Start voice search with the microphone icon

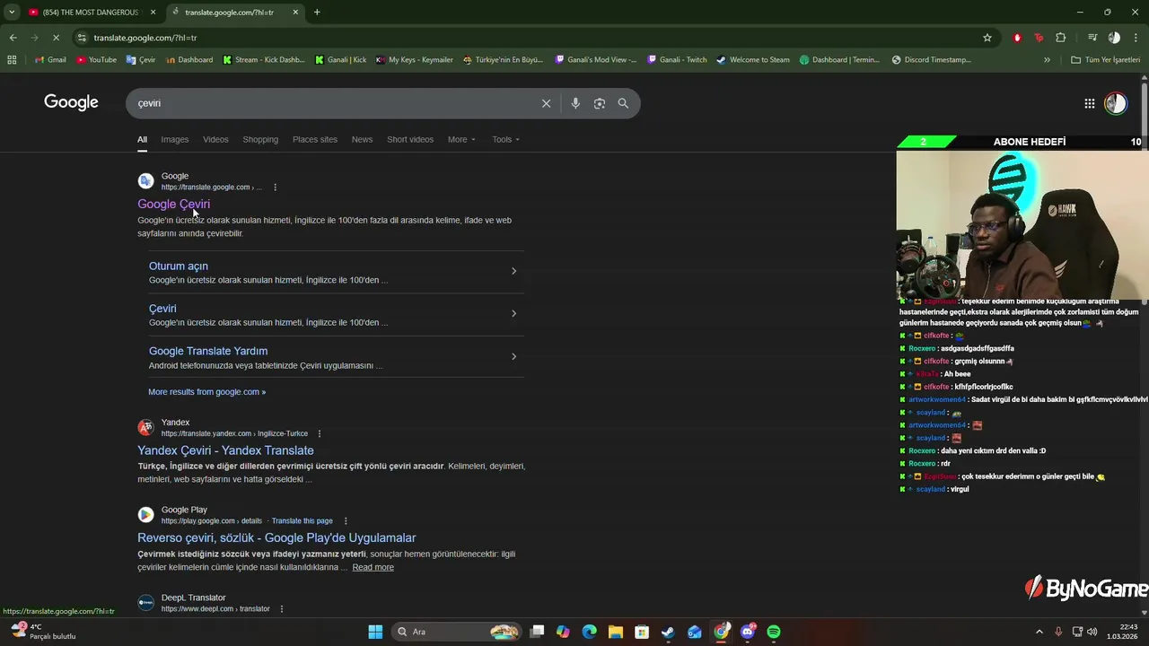575,103
